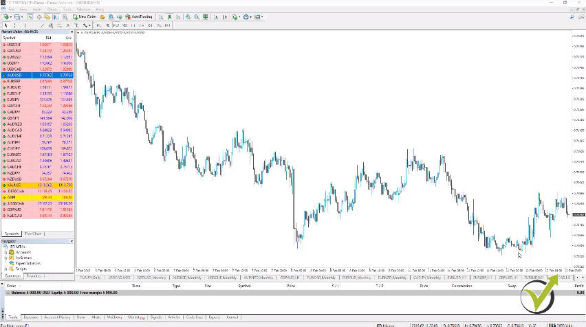Toggle the Data Window crosshair icon
This screenshot has height=327, width=586.
click(39, 16)
